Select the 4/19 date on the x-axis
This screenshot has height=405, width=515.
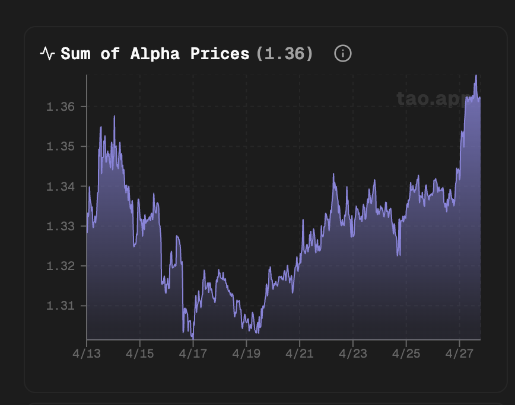pos(246,353)
